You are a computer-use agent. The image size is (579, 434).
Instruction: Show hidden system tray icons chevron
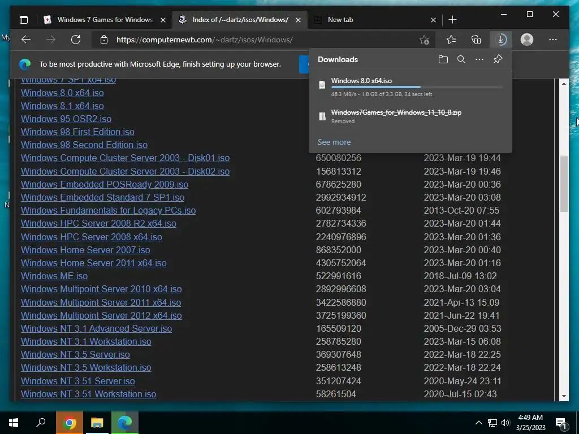click(478, 423)
